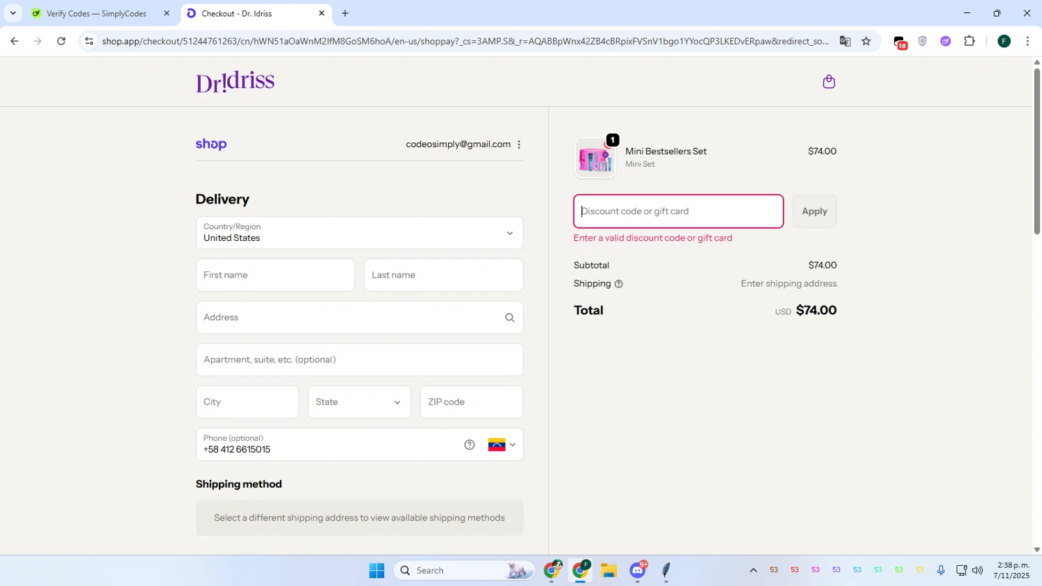The height and width of the screenshot is (586, 1042).
Task: Focus the Discount code or gift card field
Action: coord(678,211)
